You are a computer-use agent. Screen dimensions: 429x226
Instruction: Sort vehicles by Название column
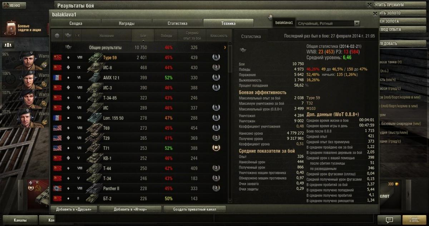pos(107,35)
